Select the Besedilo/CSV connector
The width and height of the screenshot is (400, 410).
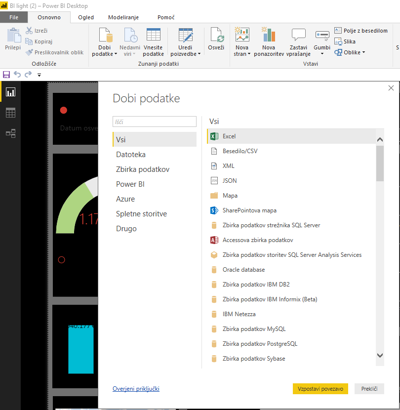click(x=291, y=151)
